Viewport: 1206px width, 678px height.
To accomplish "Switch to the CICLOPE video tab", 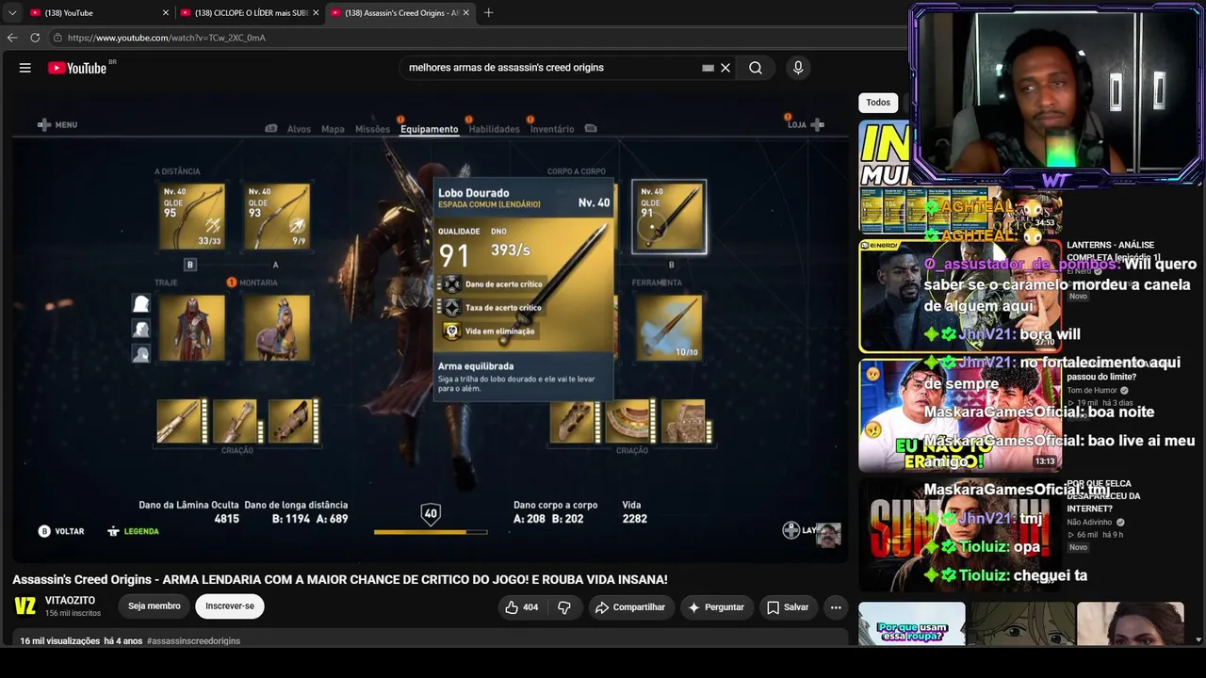I will coord(249,13).
